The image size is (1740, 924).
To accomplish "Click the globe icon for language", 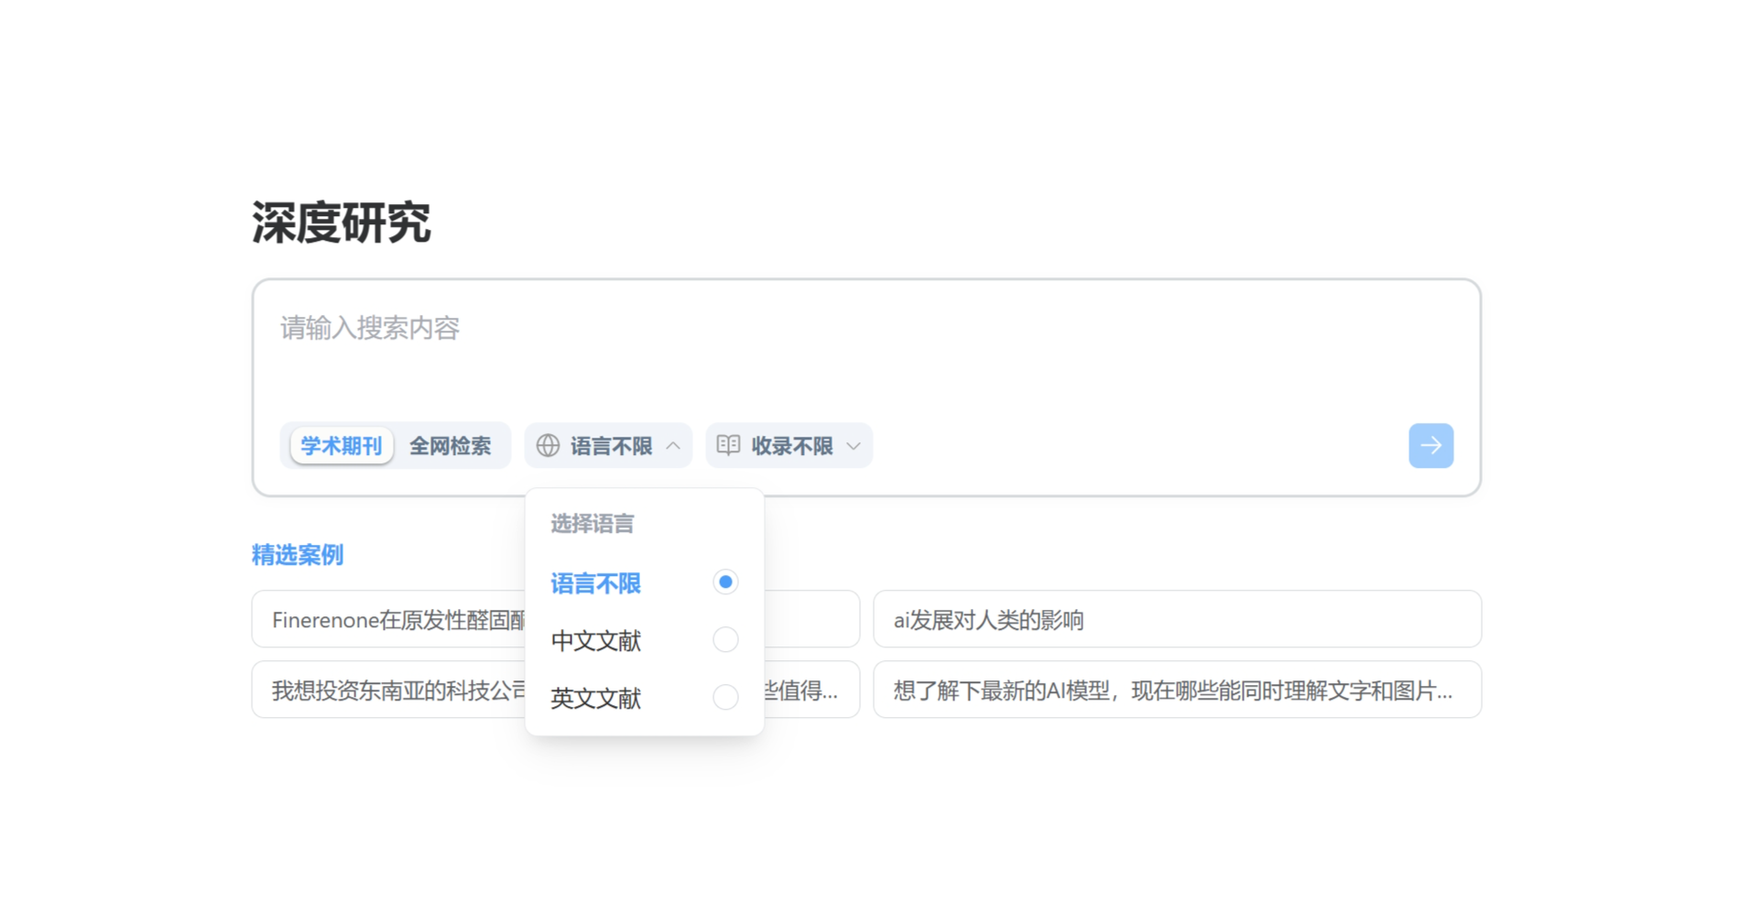I will point(548,446).
